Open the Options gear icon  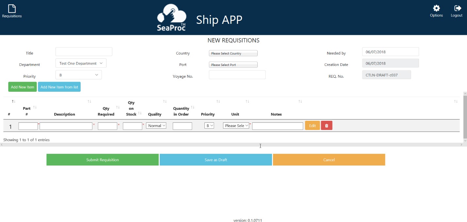(x=436, y=8)
